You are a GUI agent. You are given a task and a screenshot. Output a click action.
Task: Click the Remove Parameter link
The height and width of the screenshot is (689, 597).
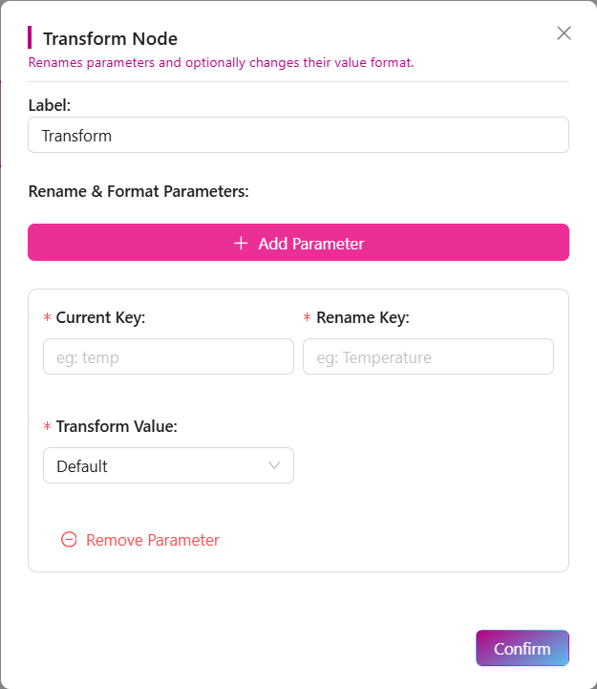(153, 540)
